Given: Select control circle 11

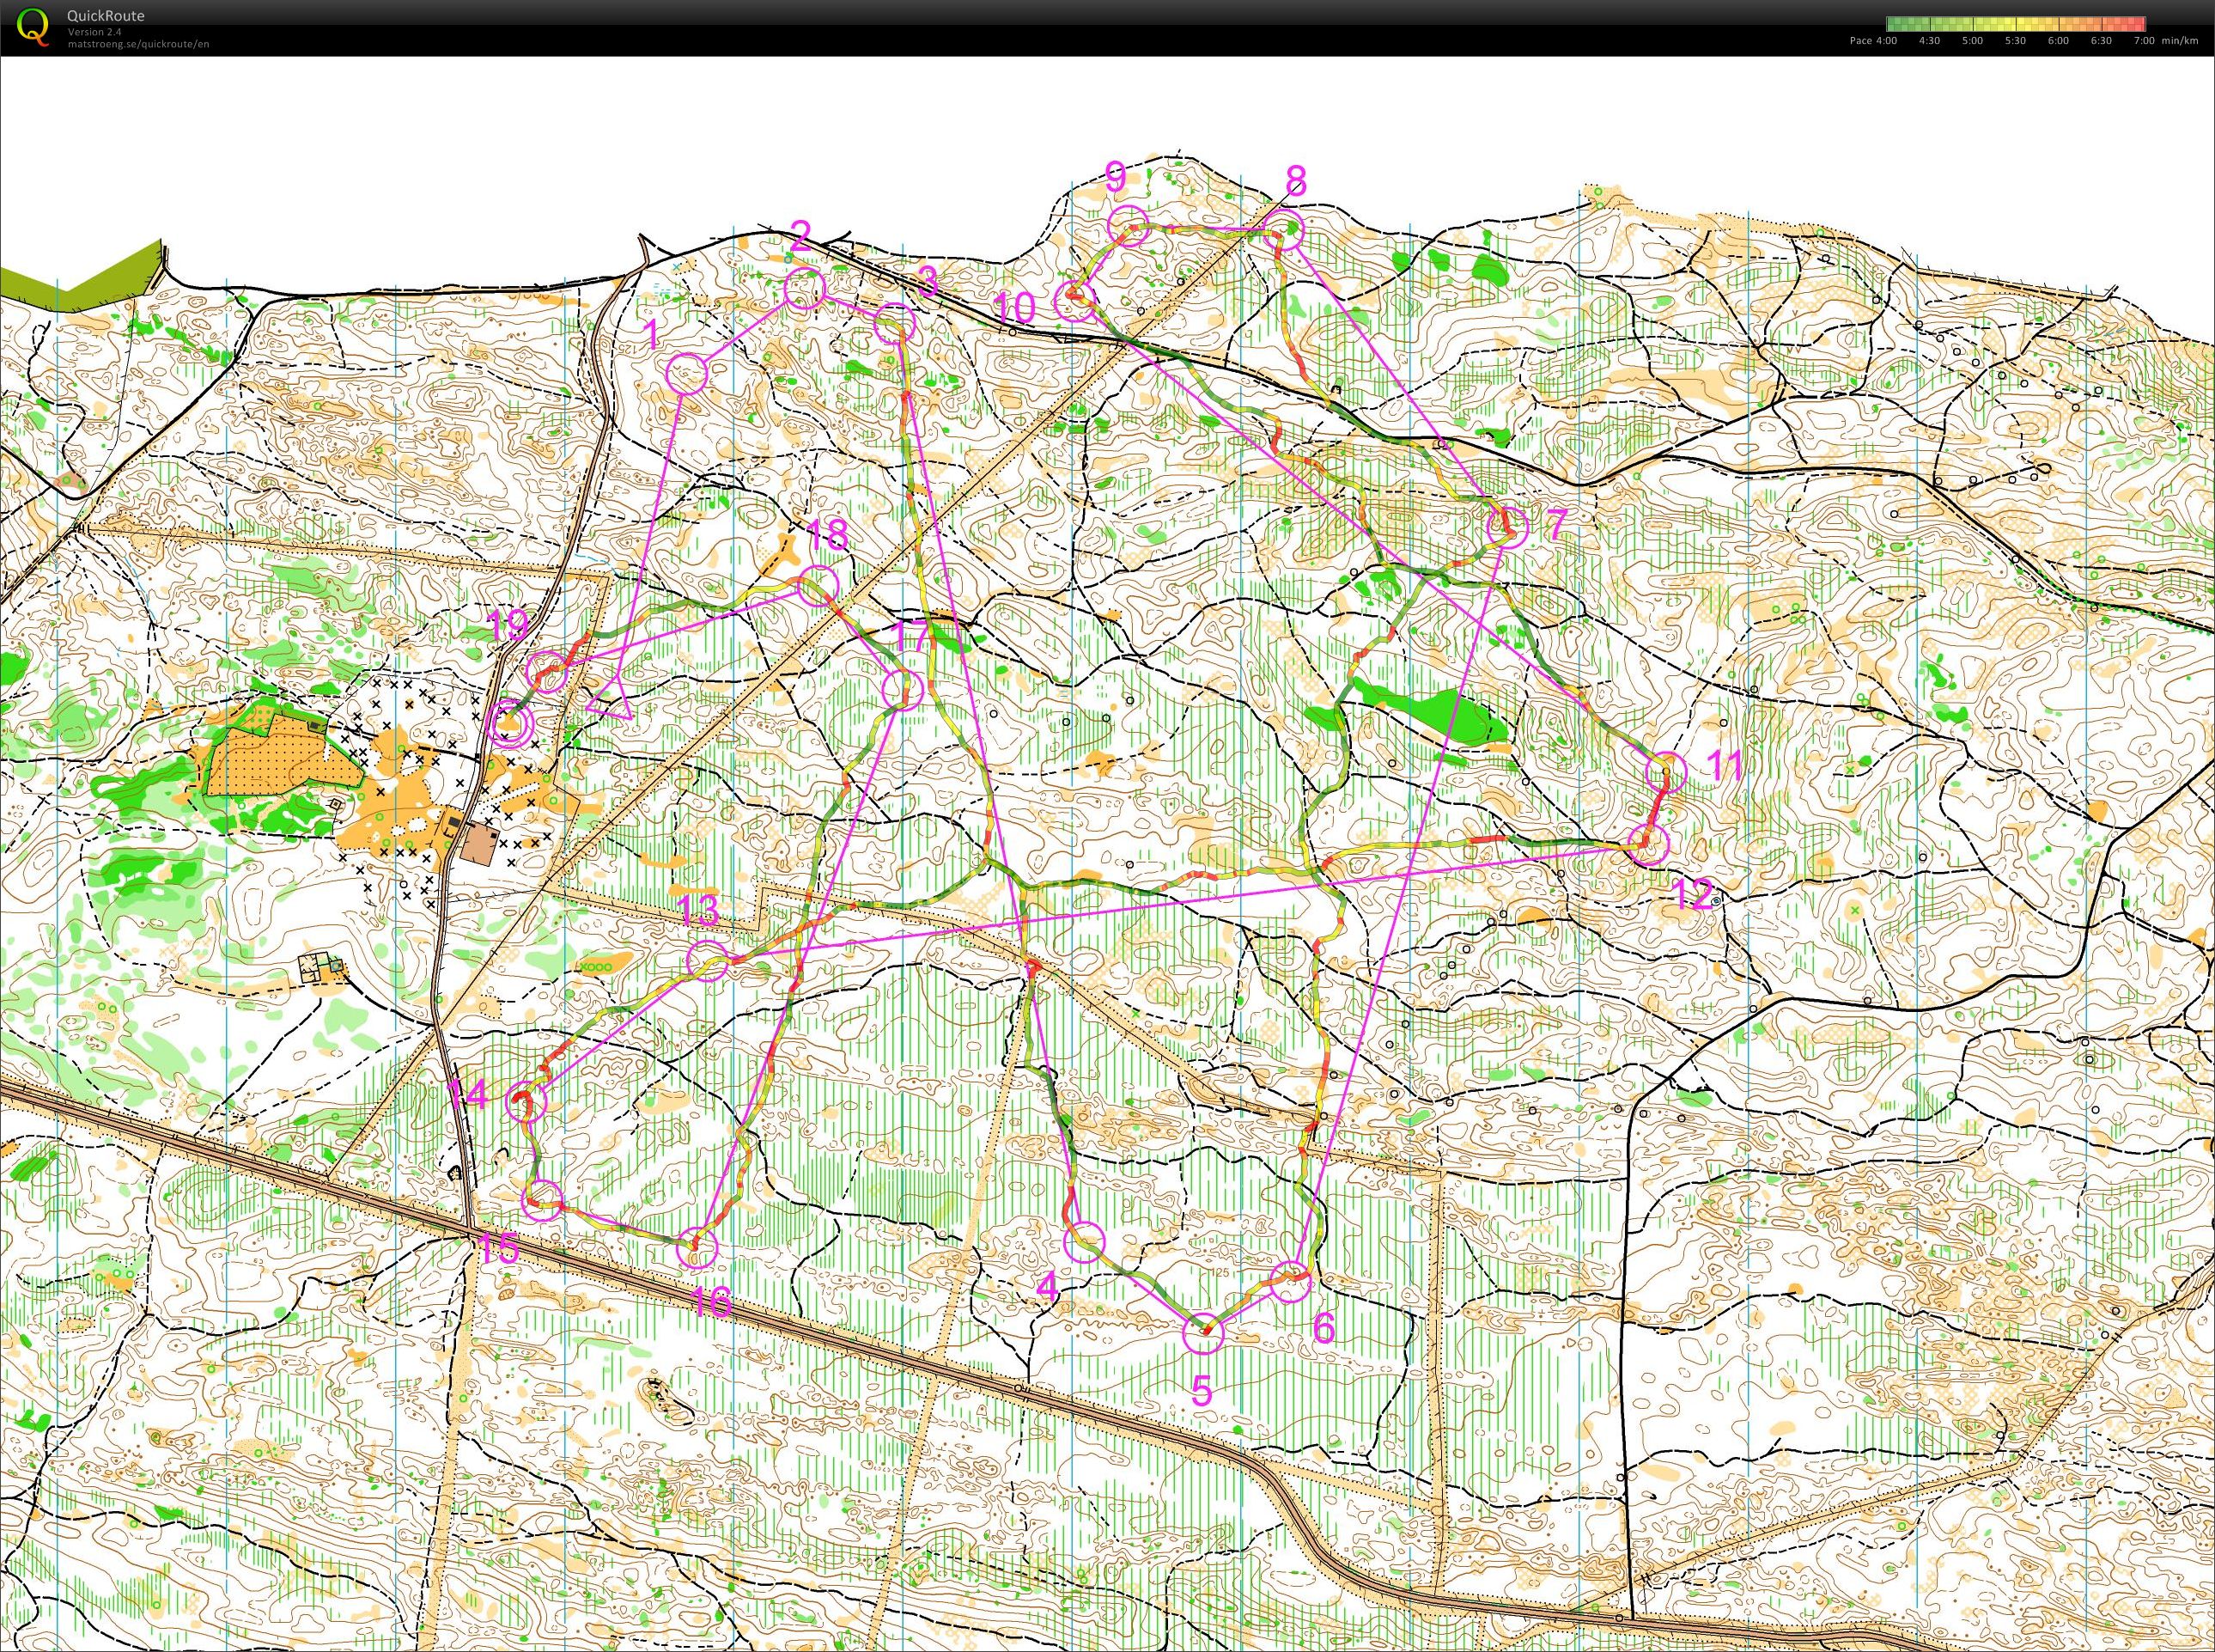Looking at the screenshot, I should [1666, 772].
